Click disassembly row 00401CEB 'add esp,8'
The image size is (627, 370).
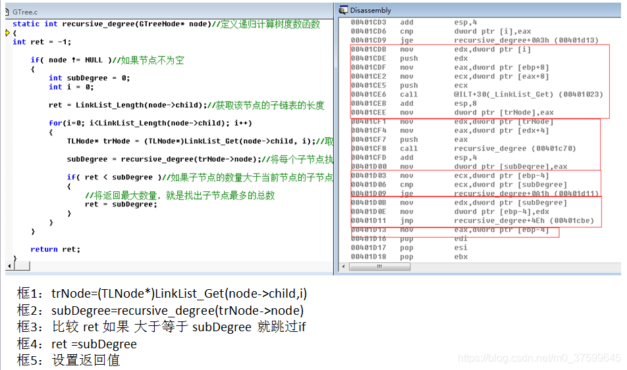414,103
